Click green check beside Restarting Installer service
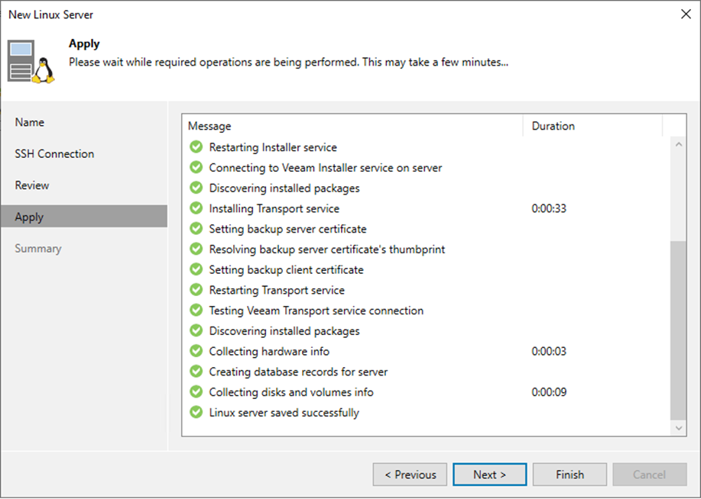 coord(196,146)
